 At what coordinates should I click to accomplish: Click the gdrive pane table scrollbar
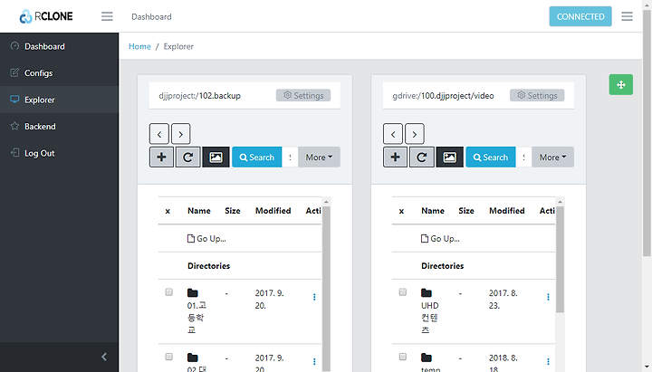(x=561, y=260)
